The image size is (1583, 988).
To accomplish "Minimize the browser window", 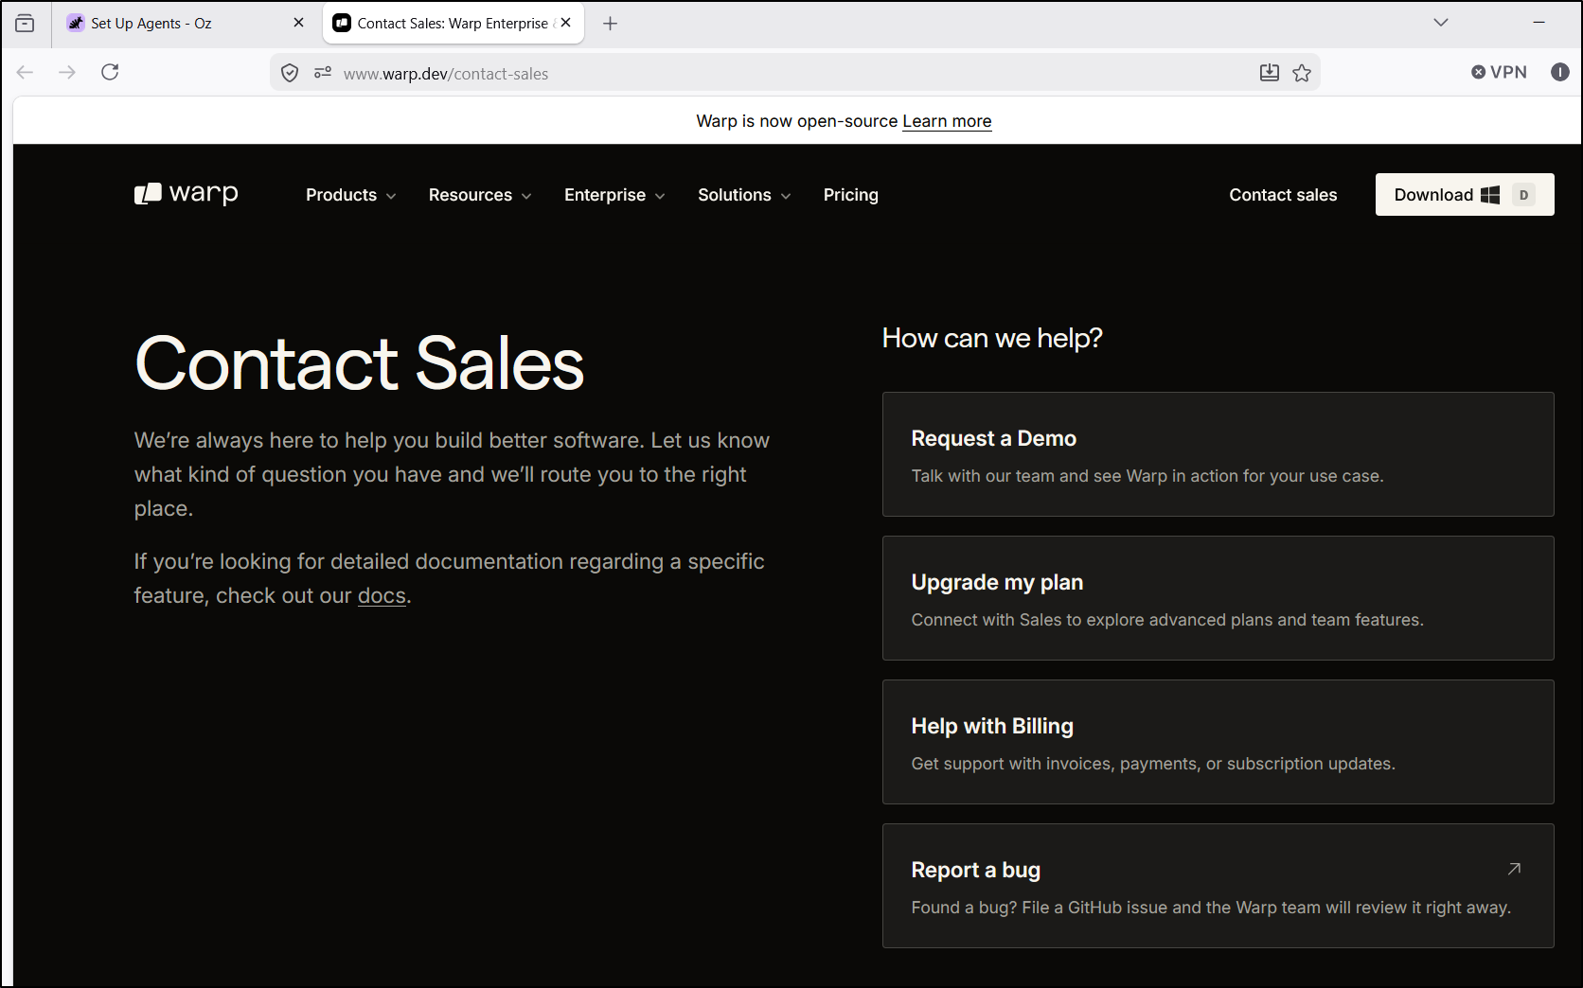I will pyautogui.click(x=1539, y=23).
